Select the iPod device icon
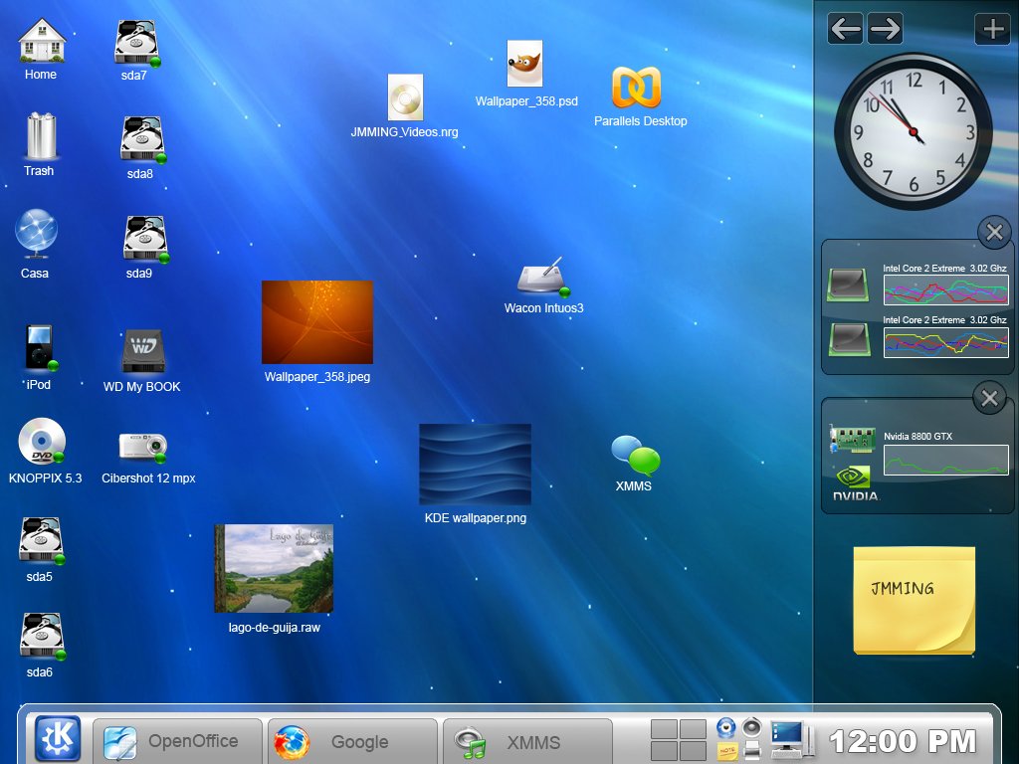This screenshot has width=1019, height=764. [x=41, y=348]
